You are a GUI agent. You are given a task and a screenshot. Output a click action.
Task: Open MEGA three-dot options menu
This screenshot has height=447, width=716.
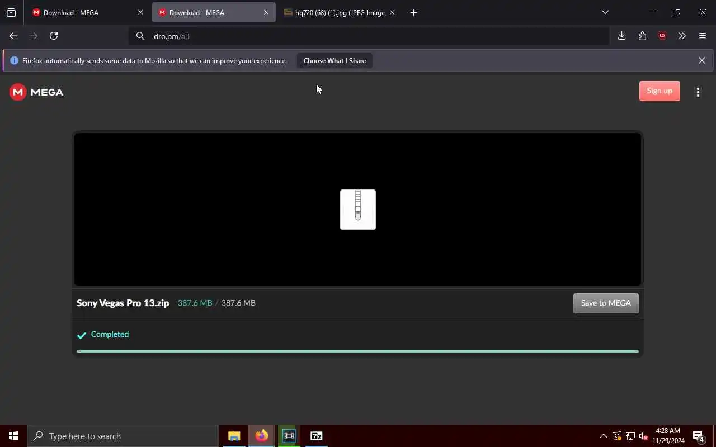pyautogui.click(x=698, y=92)
